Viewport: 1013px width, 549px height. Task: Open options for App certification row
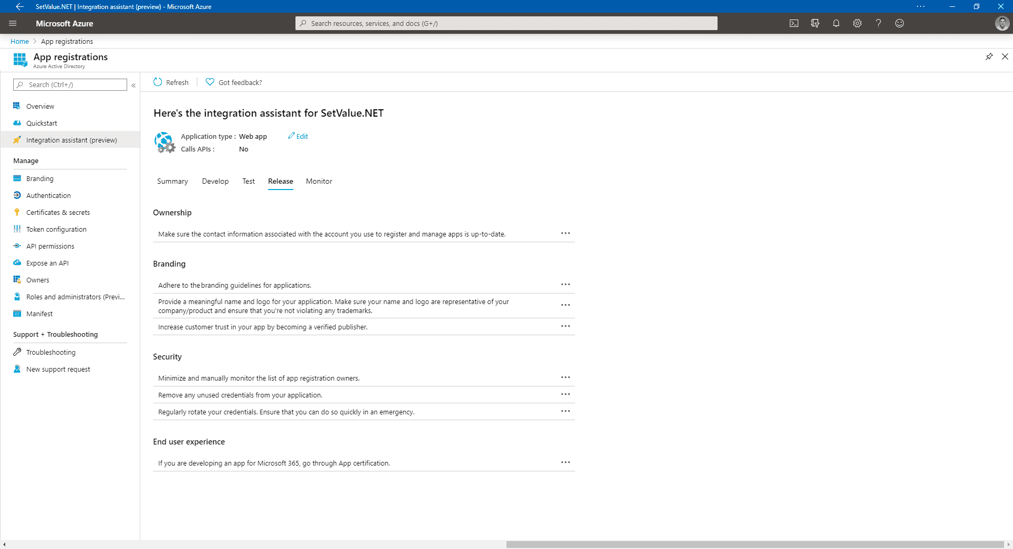pyautogui.click(x=566, y=462)
